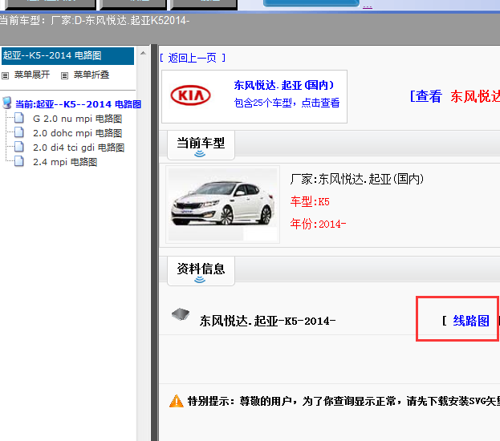Click the [查看 东风悦达 link
This screenshot has width=500, height=441.
(x=455, y=96)
